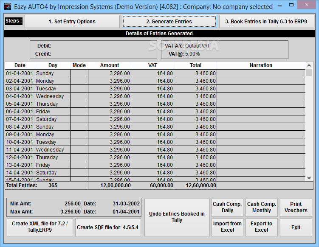Viewport: 319px width, 247px height.
Task: Click VAT A/c Output VAT label
Action: tap(187, 46)
